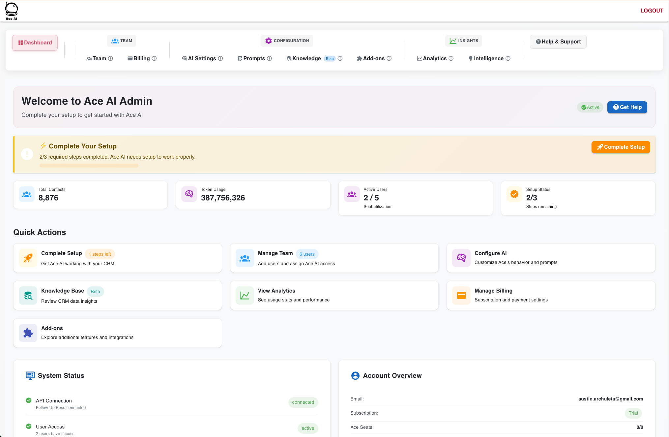Viewport: 669px width, 437px height.
Task: Click the orange Complete Setup button
Action: coord(621,147)
